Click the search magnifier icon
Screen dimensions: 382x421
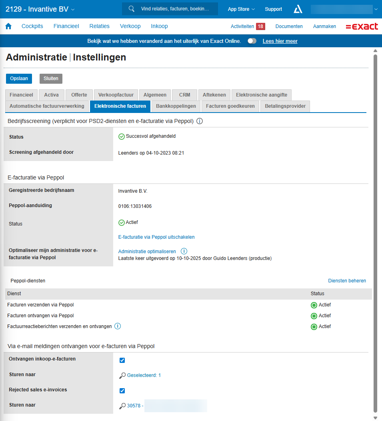coord(131,9)
